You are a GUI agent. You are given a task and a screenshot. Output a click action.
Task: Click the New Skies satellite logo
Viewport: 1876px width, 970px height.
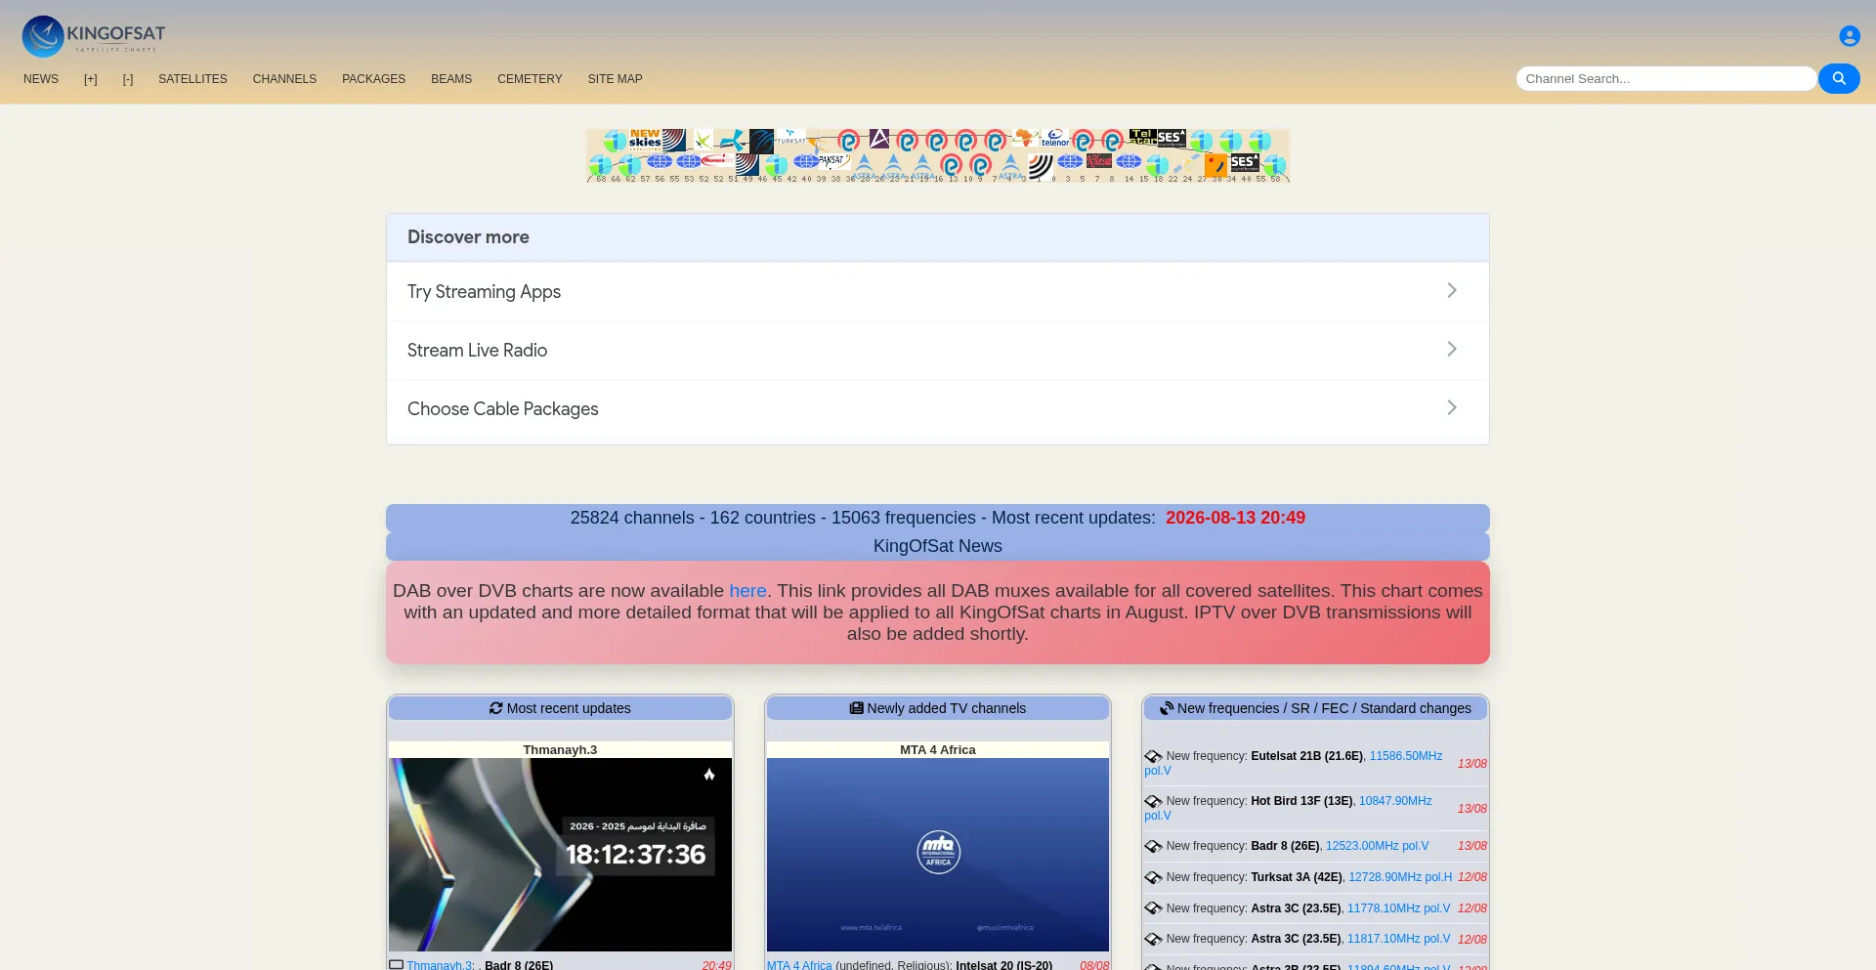pyautogui.click(x=645, y=140)
